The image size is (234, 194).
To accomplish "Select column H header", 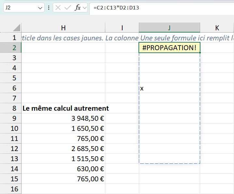I will click(x=63, y=28).
